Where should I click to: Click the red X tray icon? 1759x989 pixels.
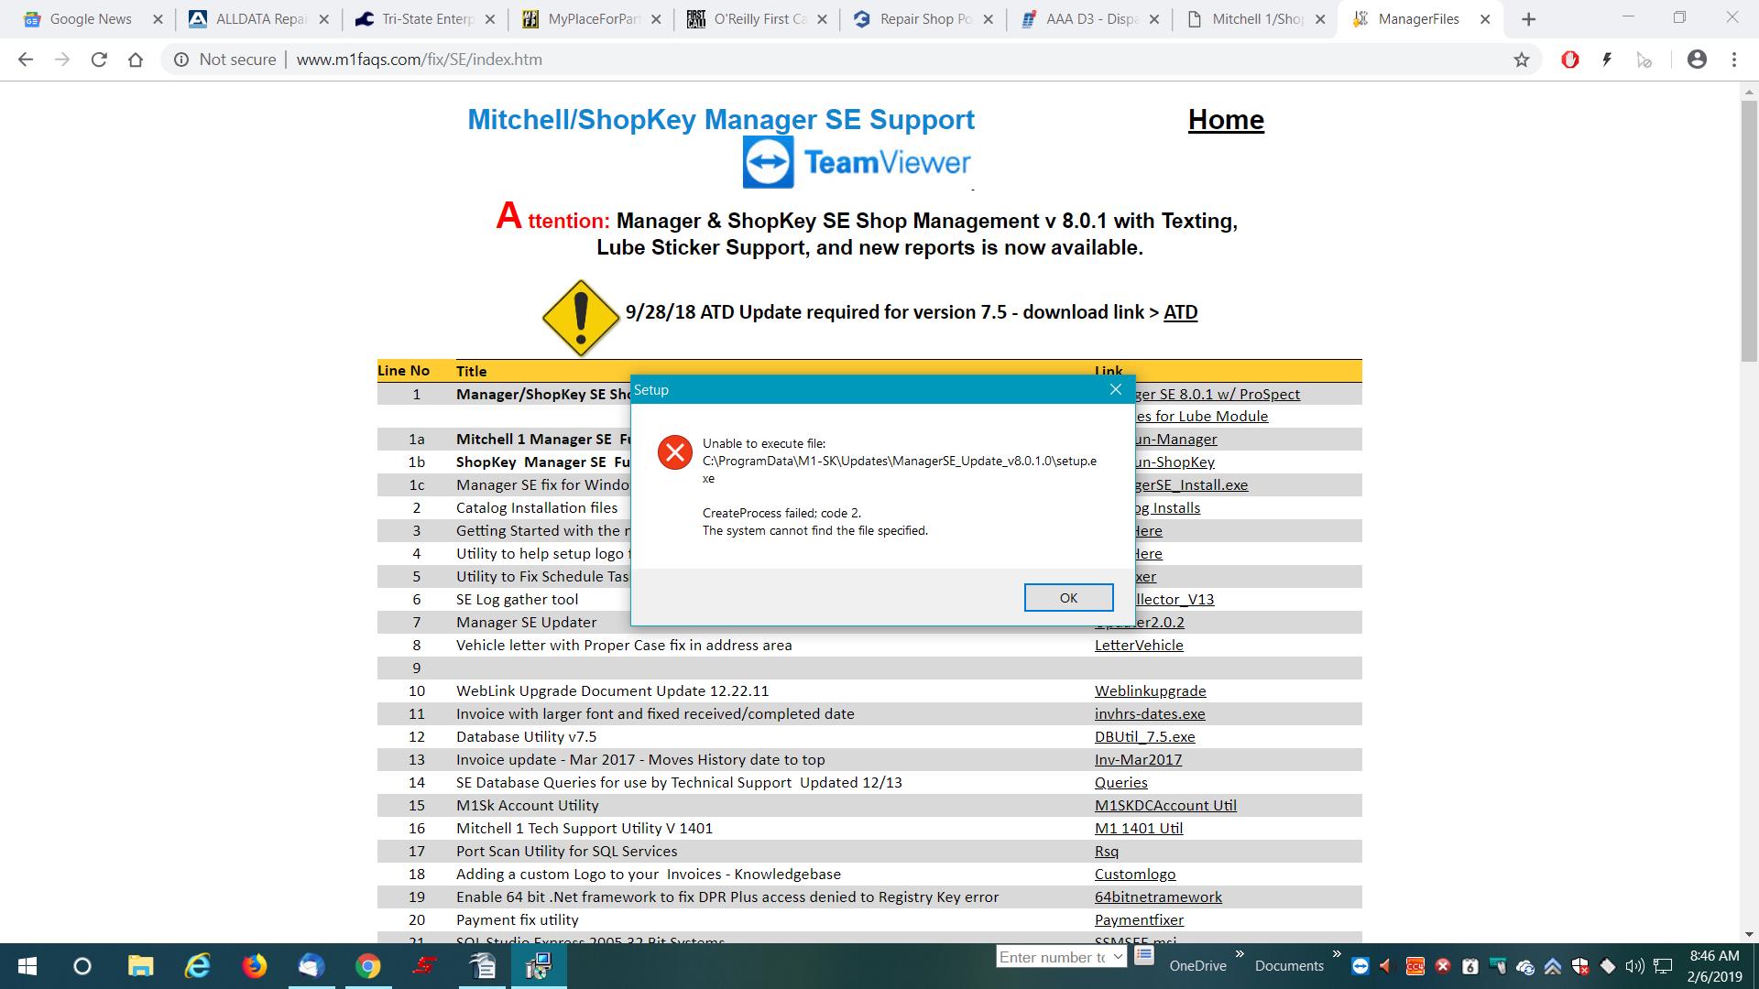tap(1443, 966)
